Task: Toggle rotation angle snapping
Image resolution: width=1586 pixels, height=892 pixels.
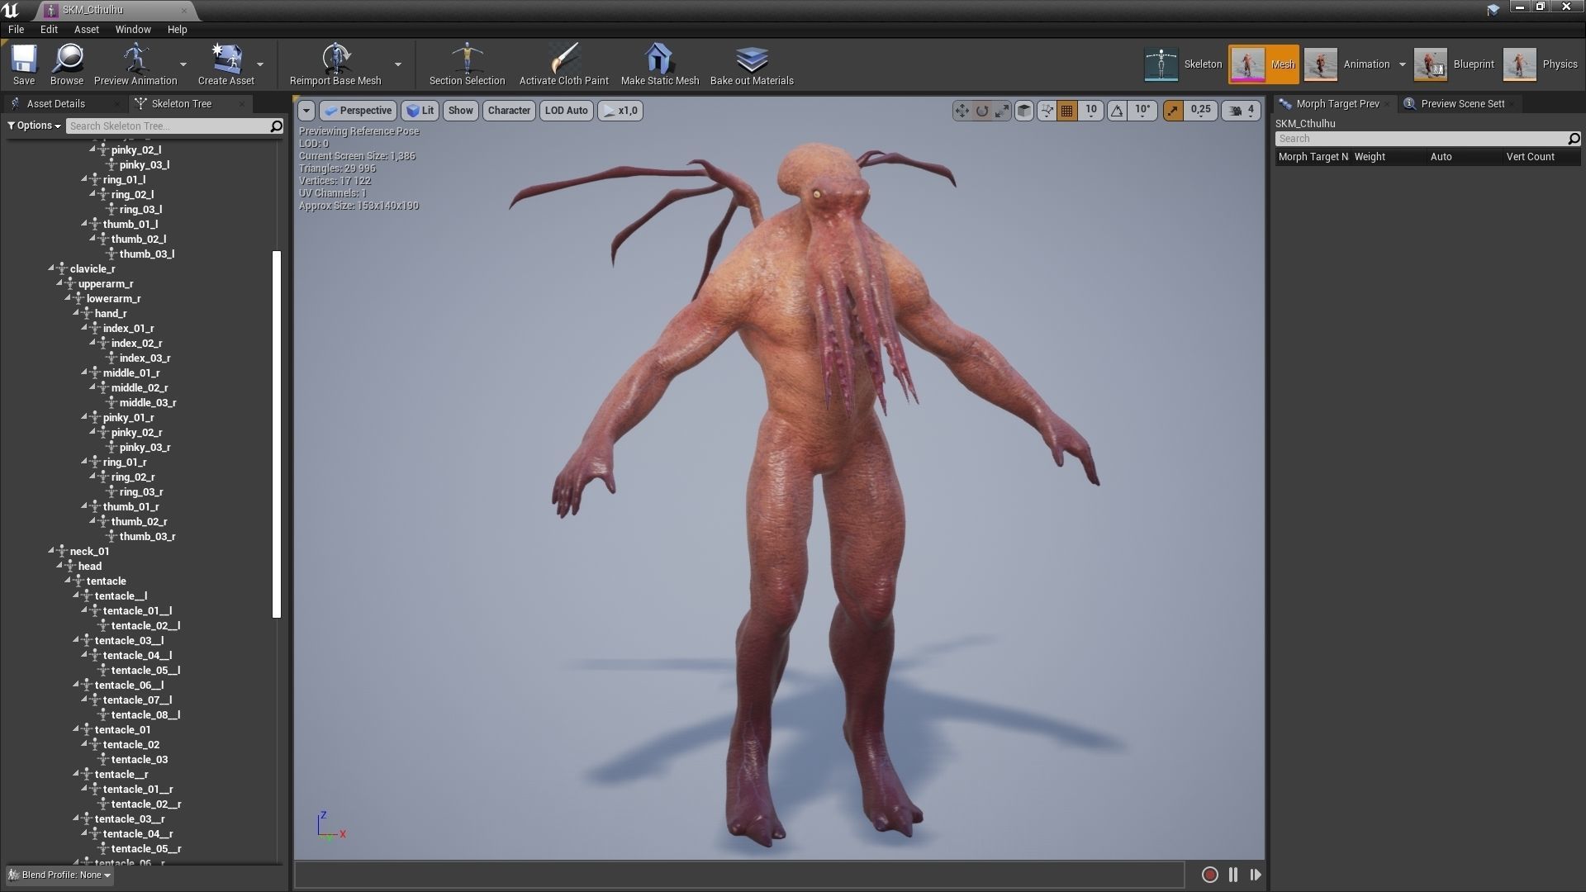Action: click(1117, 111)
